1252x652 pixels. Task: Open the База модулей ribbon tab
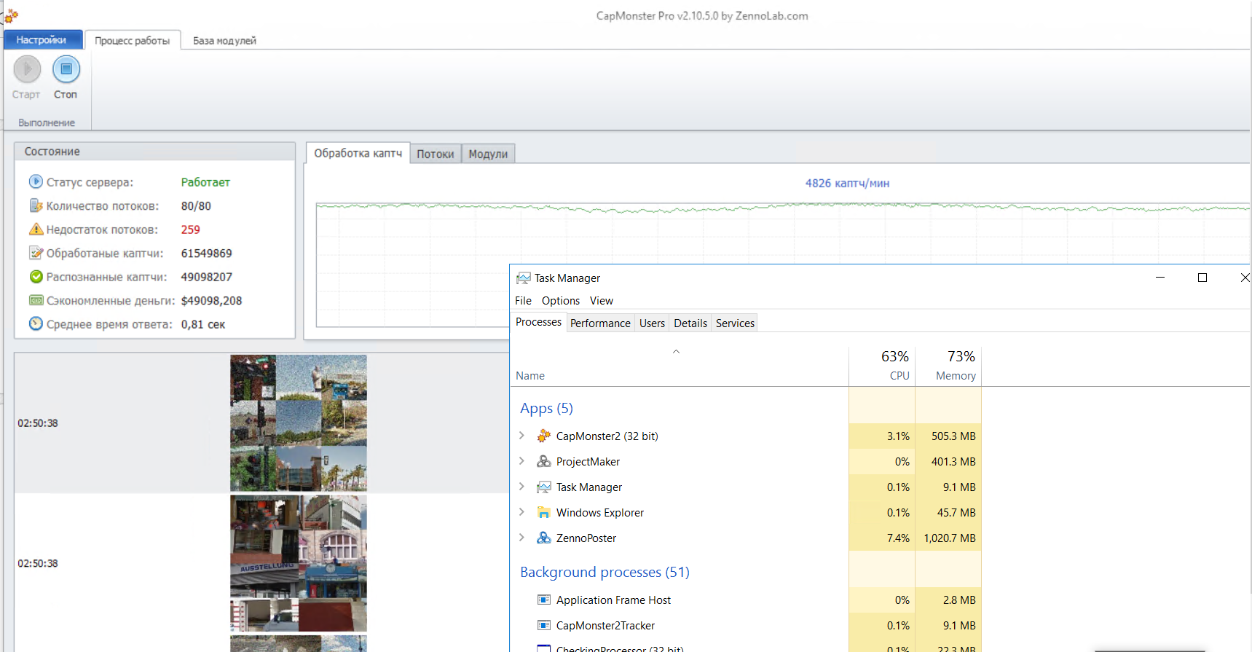point(224,41)
